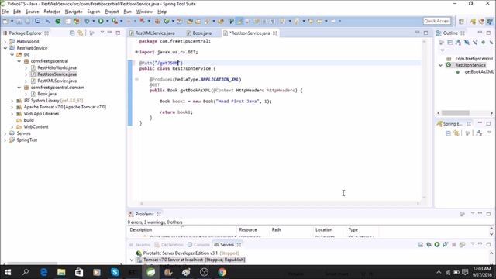496x279 pixels.
Task: Switch to the RestXMLService.java editor tab
Action: (152, 33)
